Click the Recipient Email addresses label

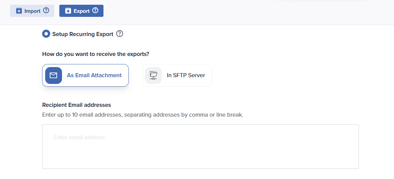tap(77, 105)
